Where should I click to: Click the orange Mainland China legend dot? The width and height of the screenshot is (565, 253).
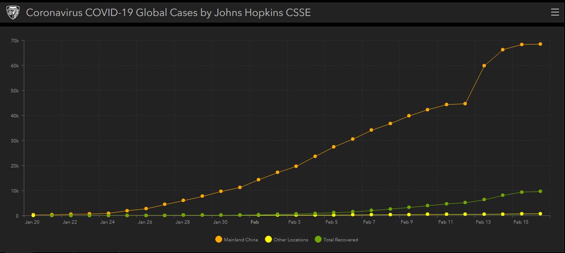coord(219,240)
